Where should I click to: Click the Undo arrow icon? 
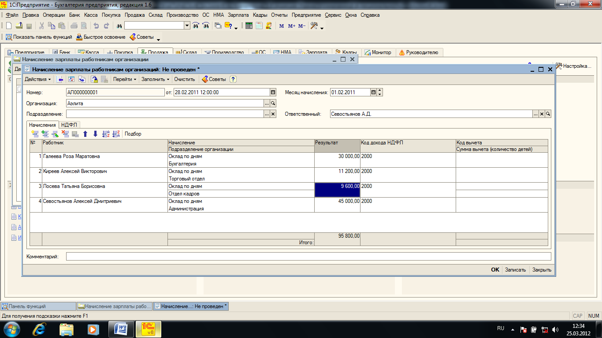[96, 26]
